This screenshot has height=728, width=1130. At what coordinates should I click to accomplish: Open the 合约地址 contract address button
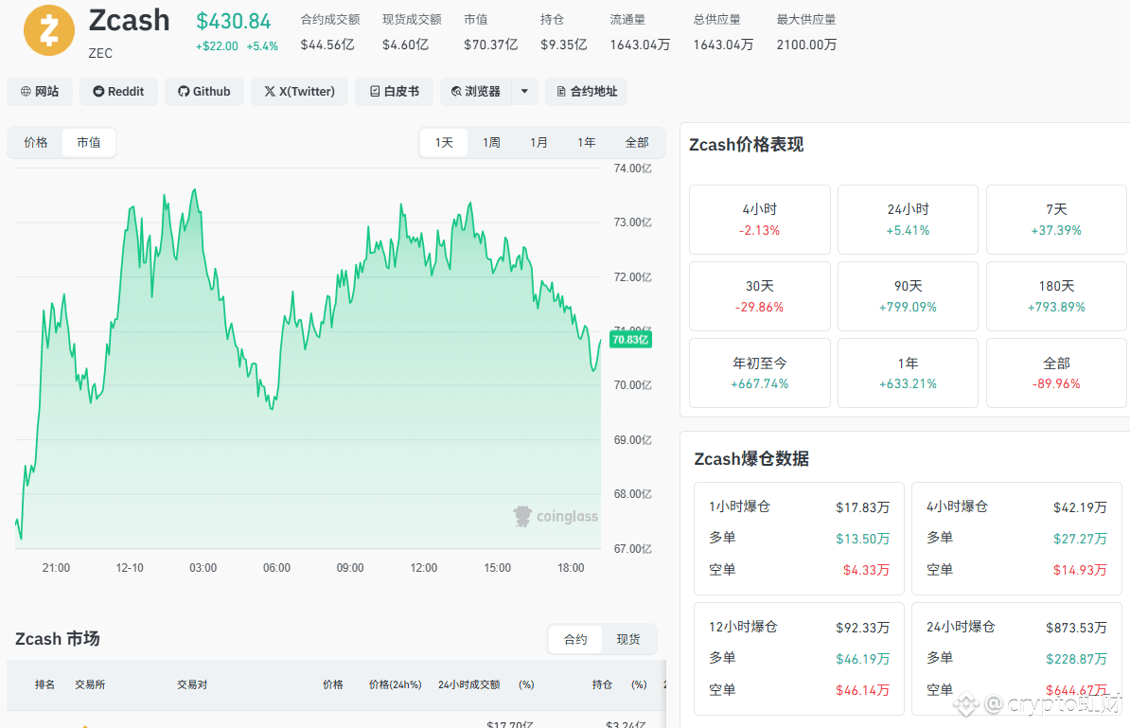coord(587,92)
